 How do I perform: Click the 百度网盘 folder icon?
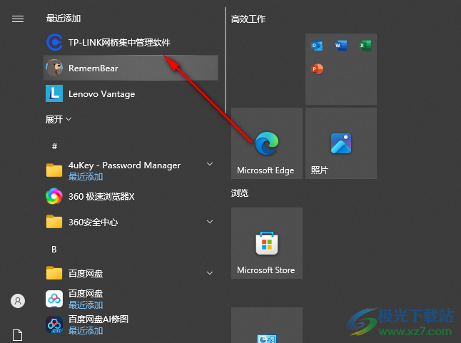point(54,273)
